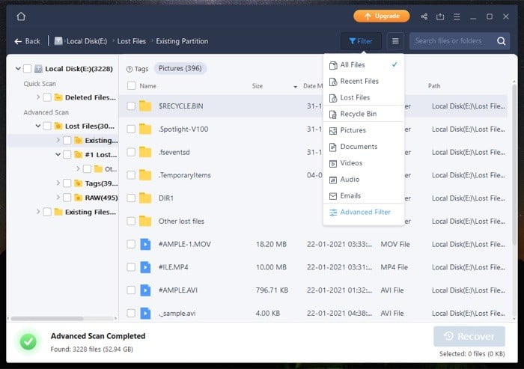Expand the Existing Files tree node

click(x=38, y=212)
